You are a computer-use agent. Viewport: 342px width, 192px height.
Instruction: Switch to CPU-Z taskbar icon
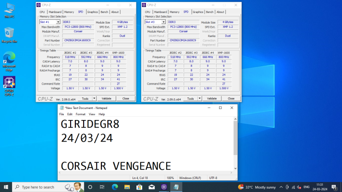tap(164, 187)
